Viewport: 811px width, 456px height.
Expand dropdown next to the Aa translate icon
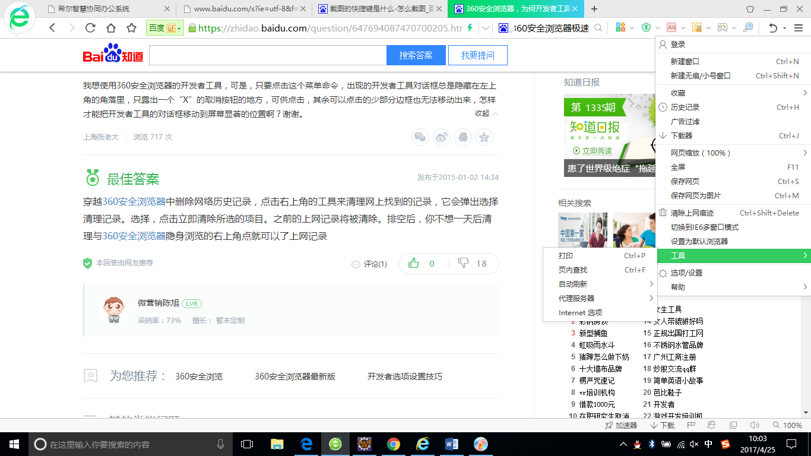[x=683, y=28]
